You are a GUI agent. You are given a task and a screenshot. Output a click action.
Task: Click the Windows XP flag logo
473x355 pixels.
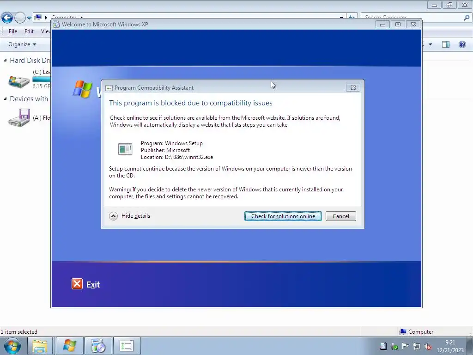pos(82,89)
